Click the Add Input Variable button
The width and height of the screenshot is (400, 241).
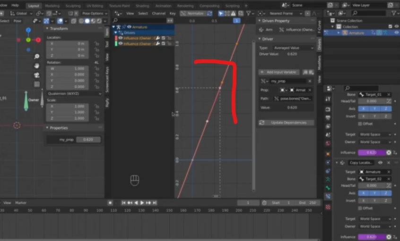[x=279, y=72]
